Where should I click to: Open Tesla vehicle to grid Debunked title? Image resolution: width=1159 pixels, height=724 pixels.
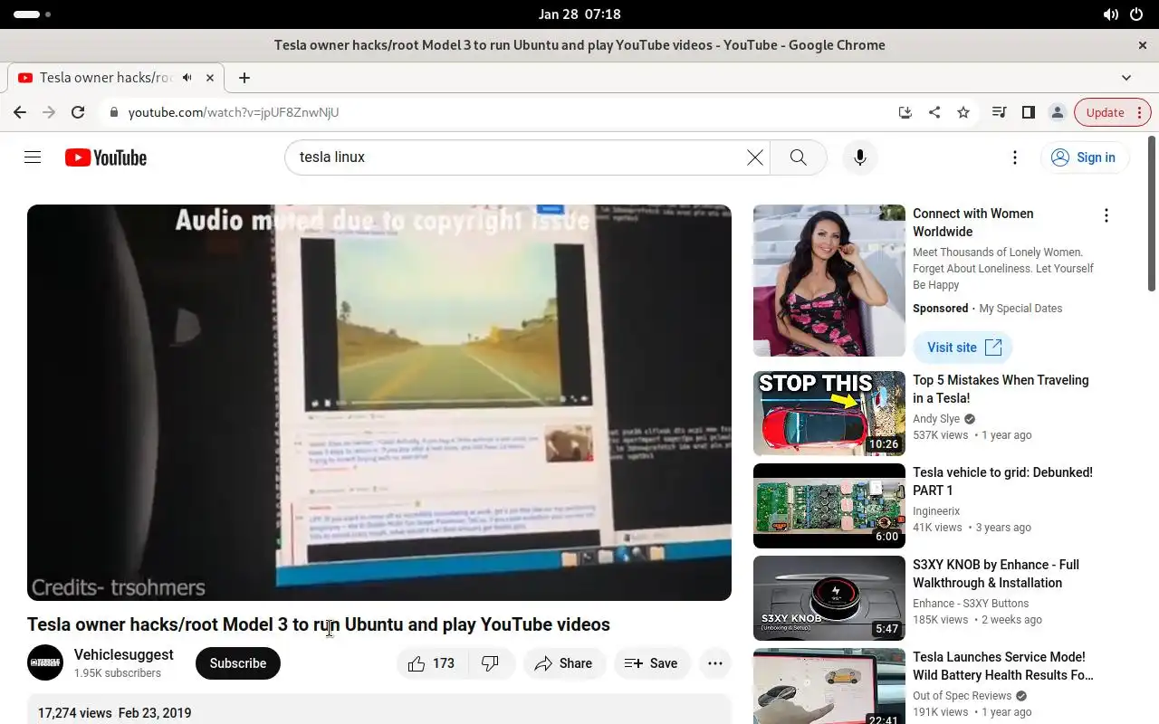point(1002,481)
